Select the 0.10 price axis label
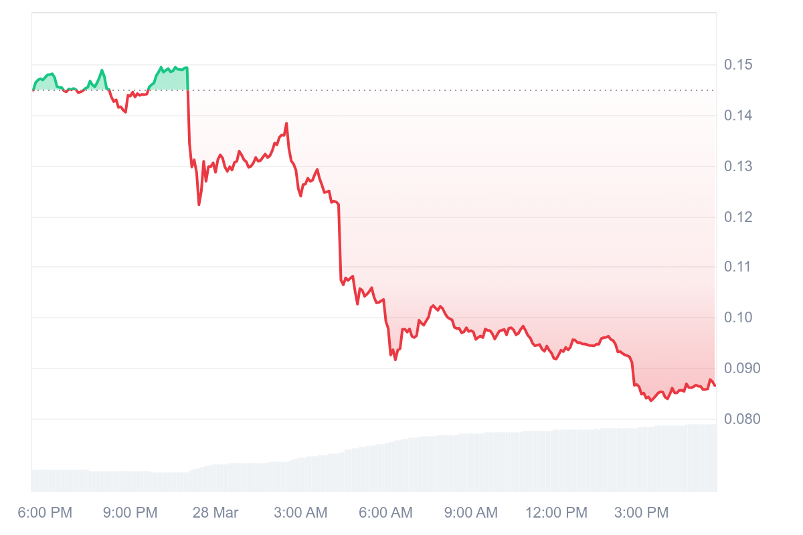The width and height of the screenshot is (803, 535). 738,318
